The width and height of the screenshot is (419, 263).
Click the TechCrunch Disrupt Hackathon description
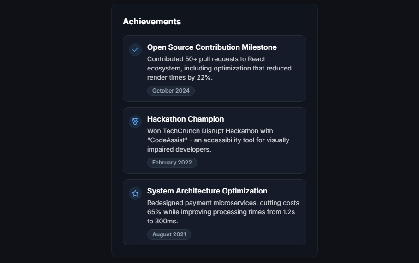pos(218,140)
